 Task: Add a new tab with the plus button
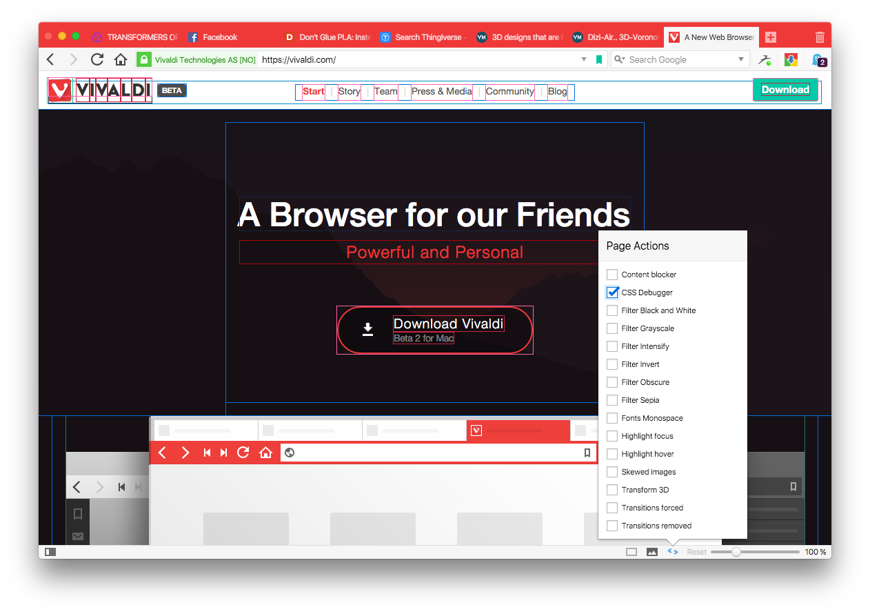click(771, 37)
